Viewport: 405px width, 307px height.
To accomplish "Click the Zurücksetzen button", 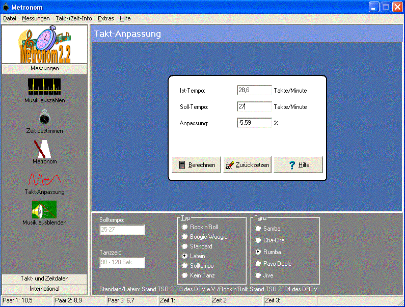I will (x=247, y=165).
